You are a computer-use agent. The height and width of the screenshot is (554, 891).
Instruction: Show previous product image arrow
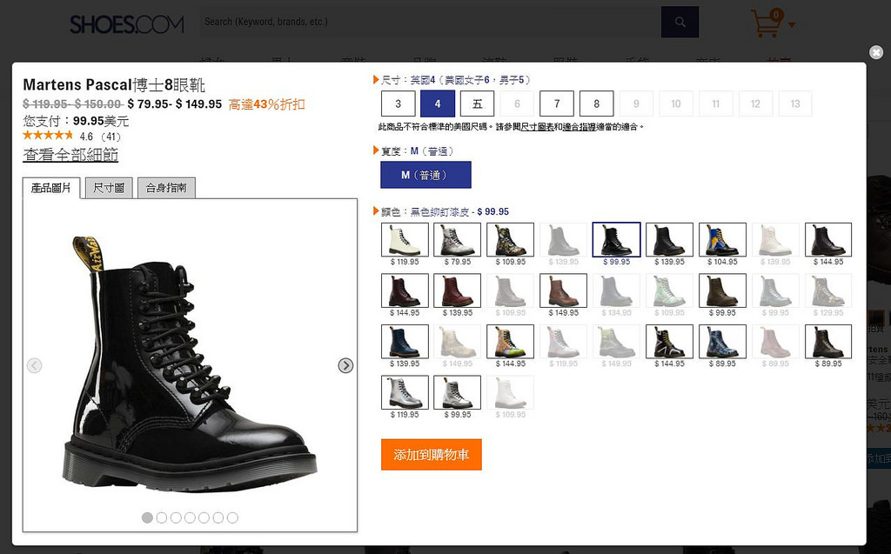(34, 365)
